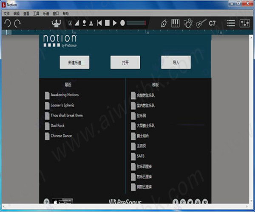Click the horizontal scrollbar left arrow
Image resolution: width=255 pixels, height=212 pixels.
[4, 206]
